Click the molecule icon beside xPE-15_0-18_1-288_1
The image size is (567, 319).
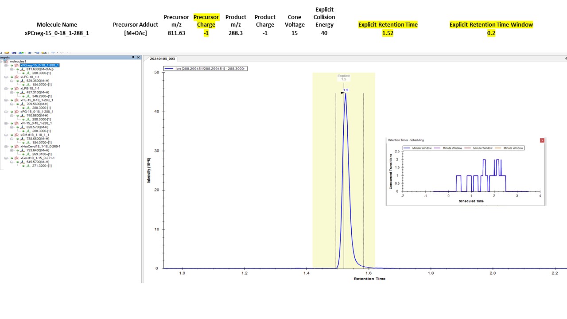point(17,100)
